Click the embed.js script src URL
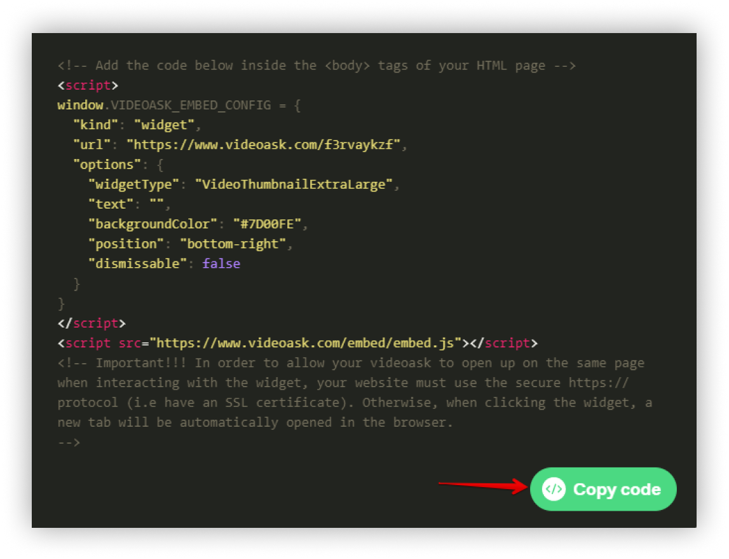 [x=305, y=343]
